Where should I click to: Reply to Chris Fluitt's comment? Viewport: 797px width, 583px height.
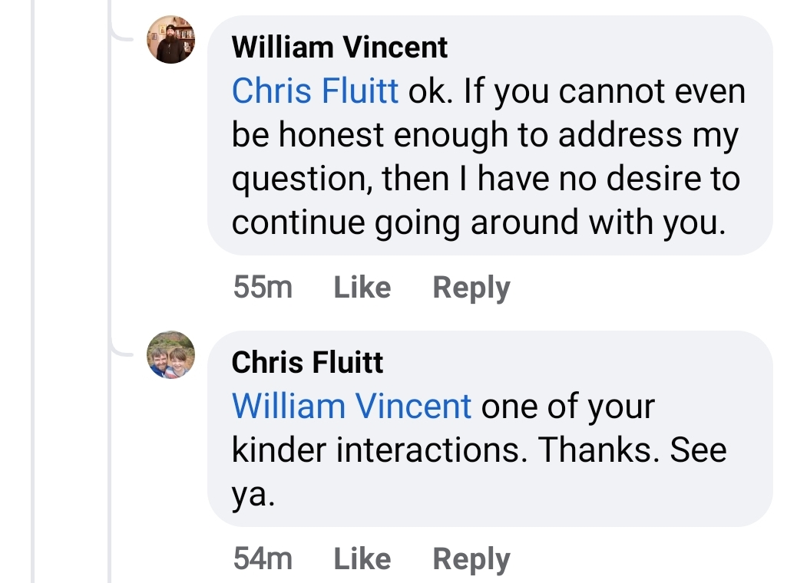coord(471,558)
